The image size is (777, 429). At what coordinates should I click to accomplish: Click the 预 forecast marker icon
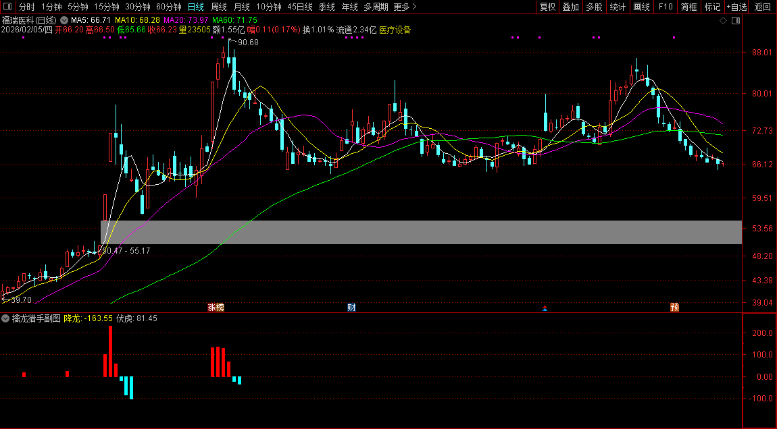[x=674, y=308]
